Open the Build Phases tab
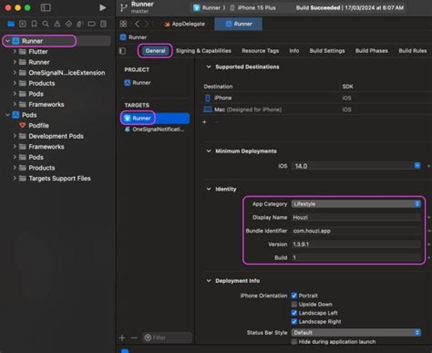Image resolution: width=432 pixels, height=353 pixels. click(x=371, y=50)
